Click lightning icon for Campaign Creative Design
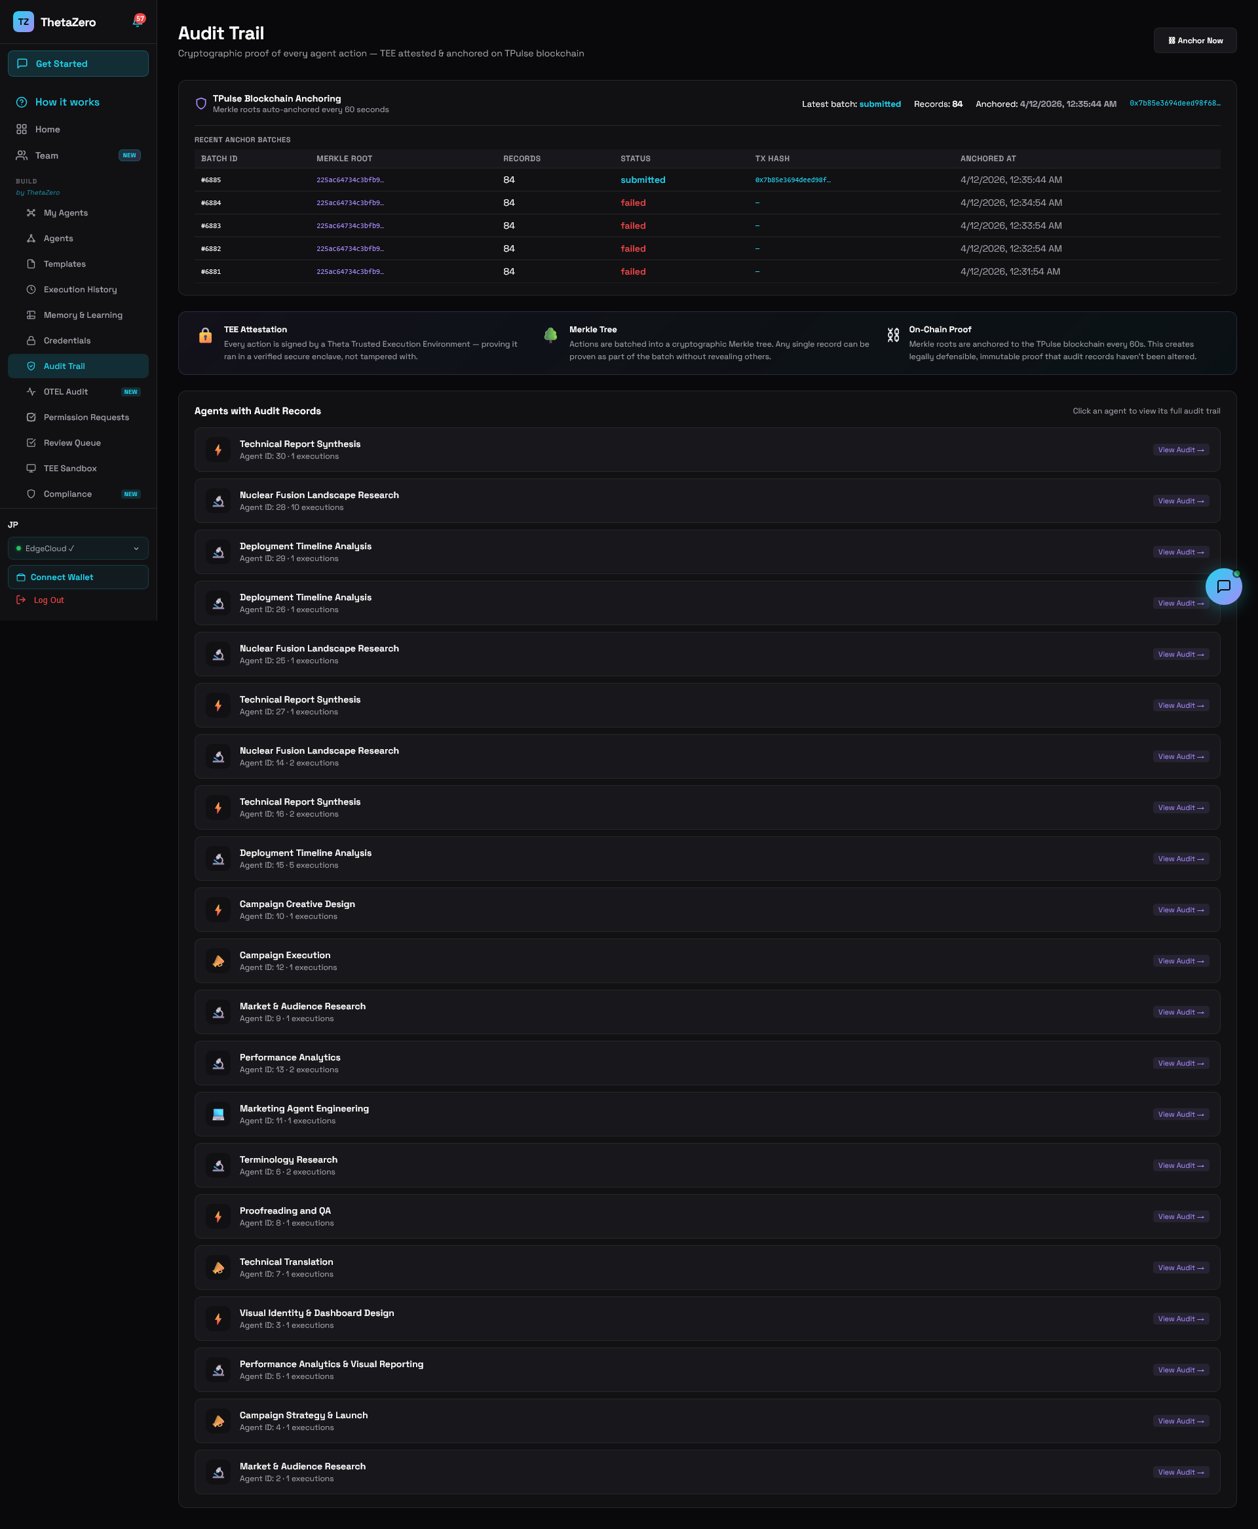Viewport: 1258px width, 1529px height. click(x=218, y=910)
